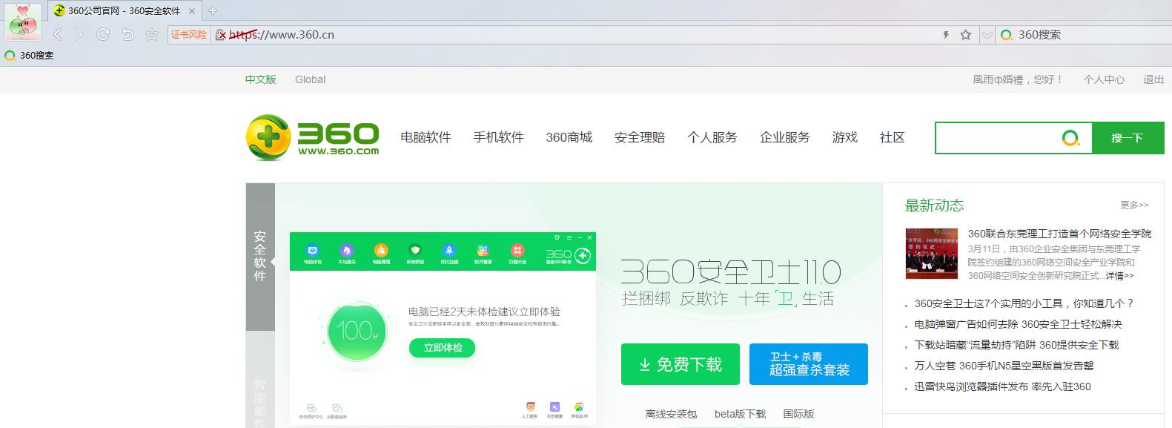Click the 100分 score circle in banner
Viewport: 1172px width, 428px height.
(x=357, y=331)
